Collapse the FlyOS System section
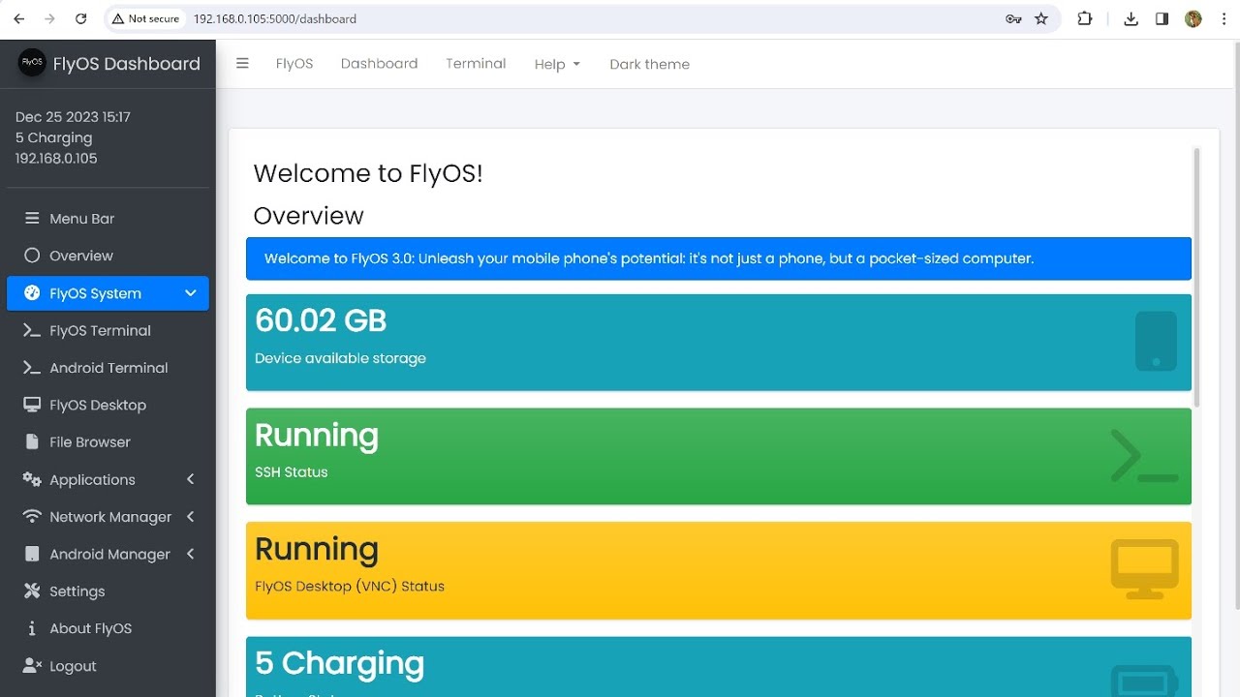This screenshot has height=697, width=1240. pyautogui.click(x=107, y=293)
